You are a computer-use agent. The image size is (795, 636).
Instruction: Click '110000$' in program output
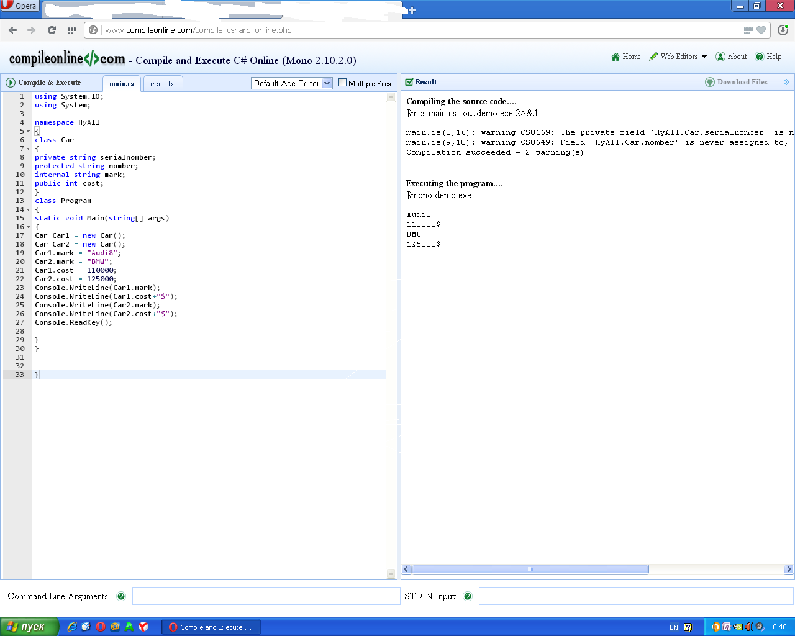click(424, 224)
